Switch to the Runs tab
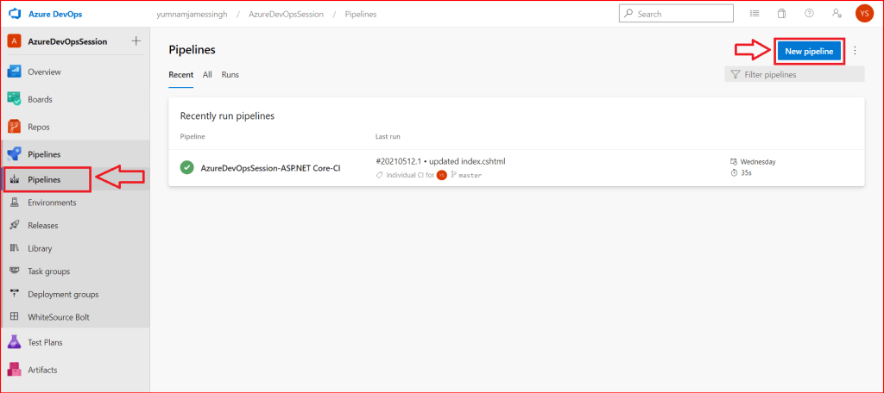Viewport: 884px width, 393px height. 230,75
